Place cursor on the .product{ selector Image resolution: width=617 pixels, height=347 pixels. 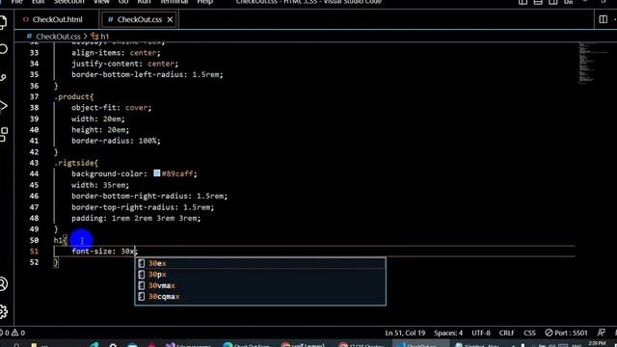click(74, 96)
